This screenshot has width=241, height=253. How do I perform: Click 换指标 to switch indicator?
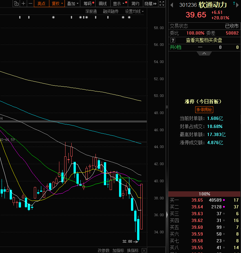(x=133, y=250)
